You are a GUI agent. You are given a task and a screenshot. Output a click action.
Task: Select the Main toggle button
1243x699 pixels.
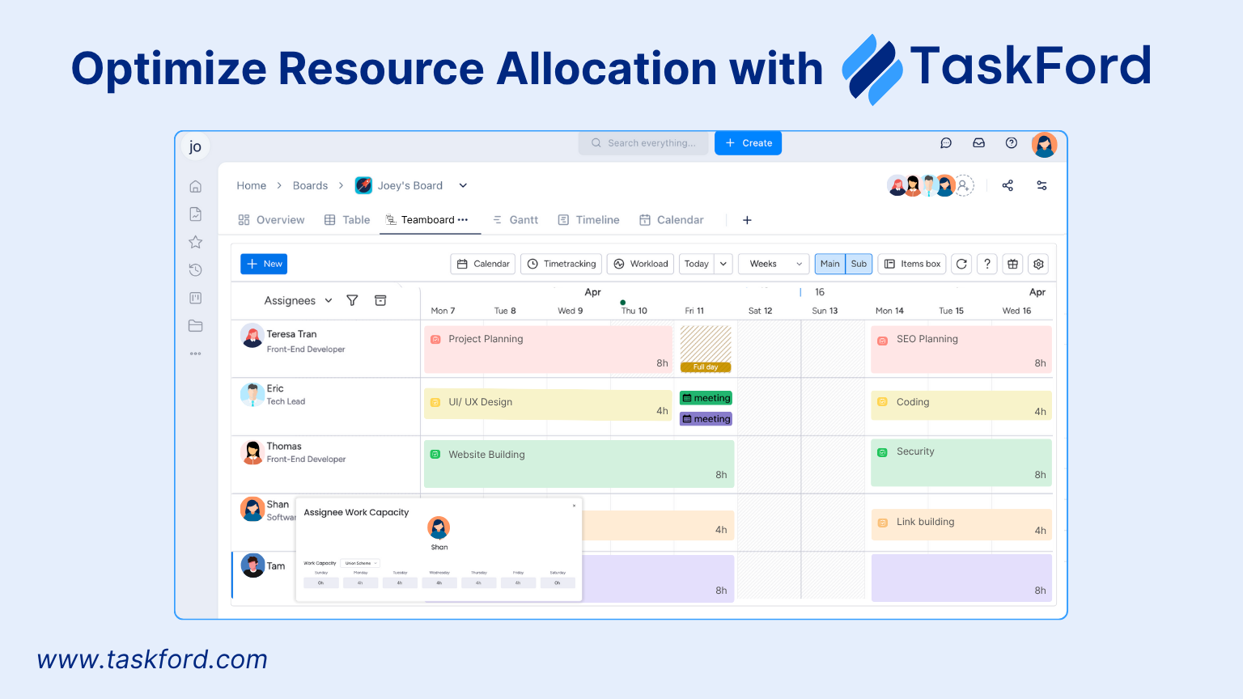(x=830, y=264)
